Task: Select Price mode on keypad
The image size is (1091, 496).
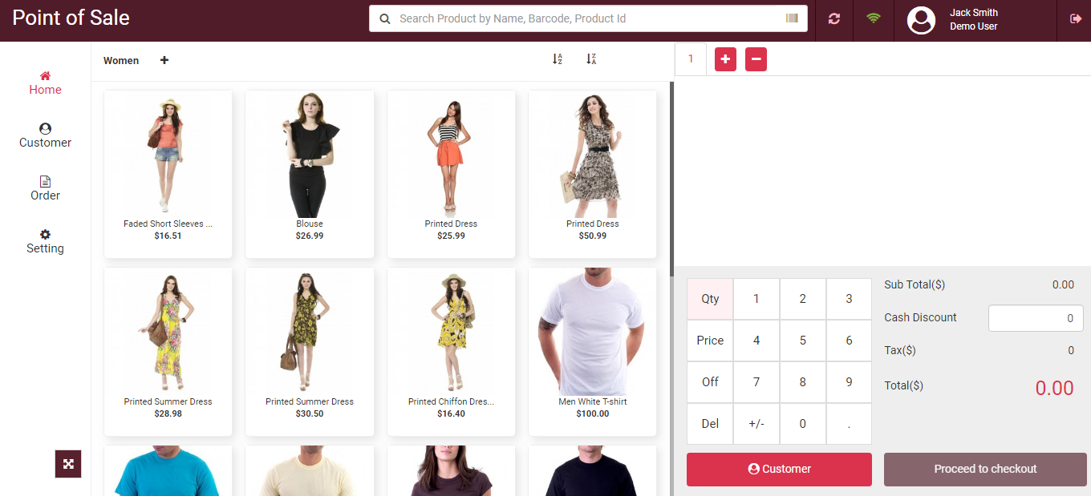Action: pyautogui.click(x=710, y=341)
